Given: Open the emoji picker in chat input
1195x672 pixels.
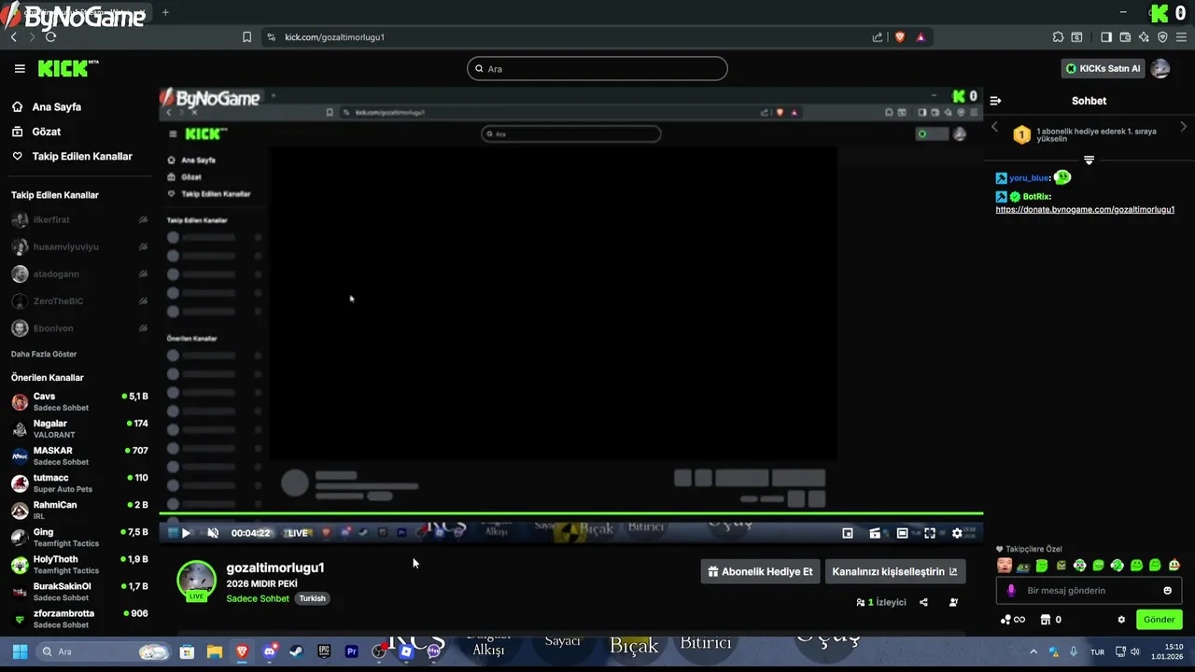Looking at the screenshot, I should pyautogui.click(x=1167, y=590).
